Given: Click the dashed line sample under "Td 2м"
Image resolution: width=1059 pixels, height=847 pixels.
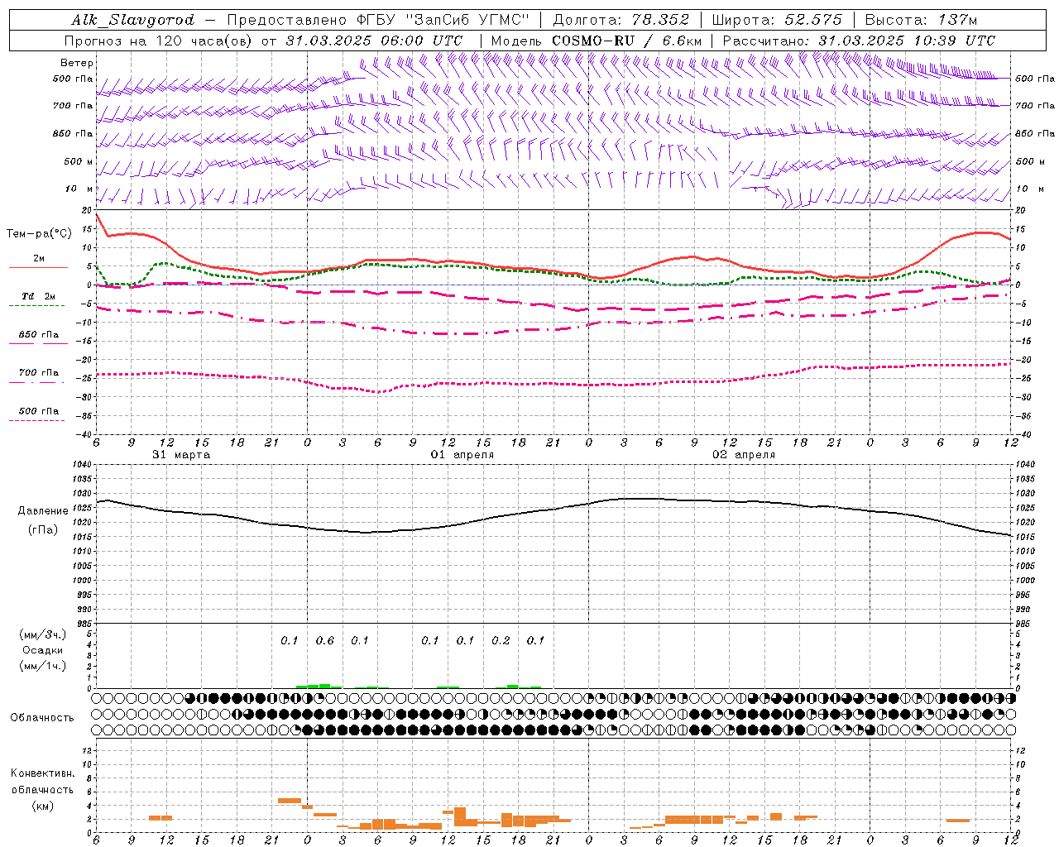Looking at the screenshot, I should [38, 305].
